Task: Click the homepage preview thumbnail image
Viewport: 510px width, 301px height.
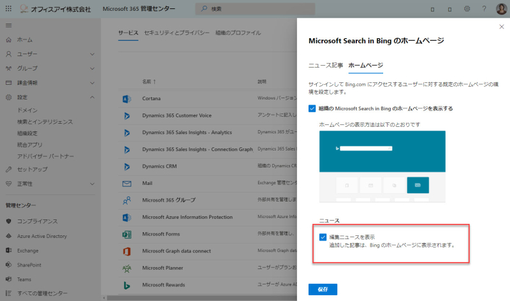Action: click(382, 166)
